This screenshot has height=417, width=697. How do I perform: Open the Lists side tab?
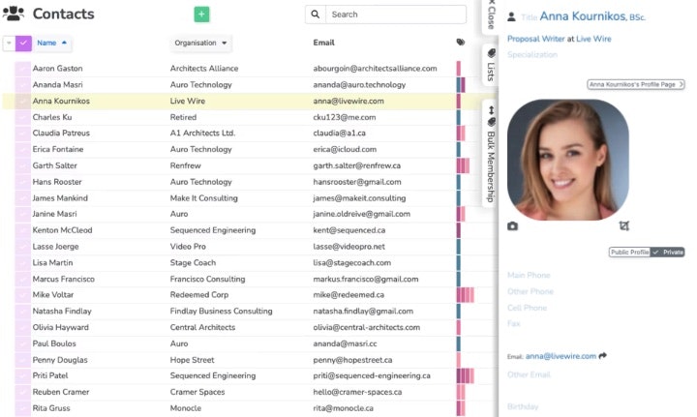coord(490,65)
